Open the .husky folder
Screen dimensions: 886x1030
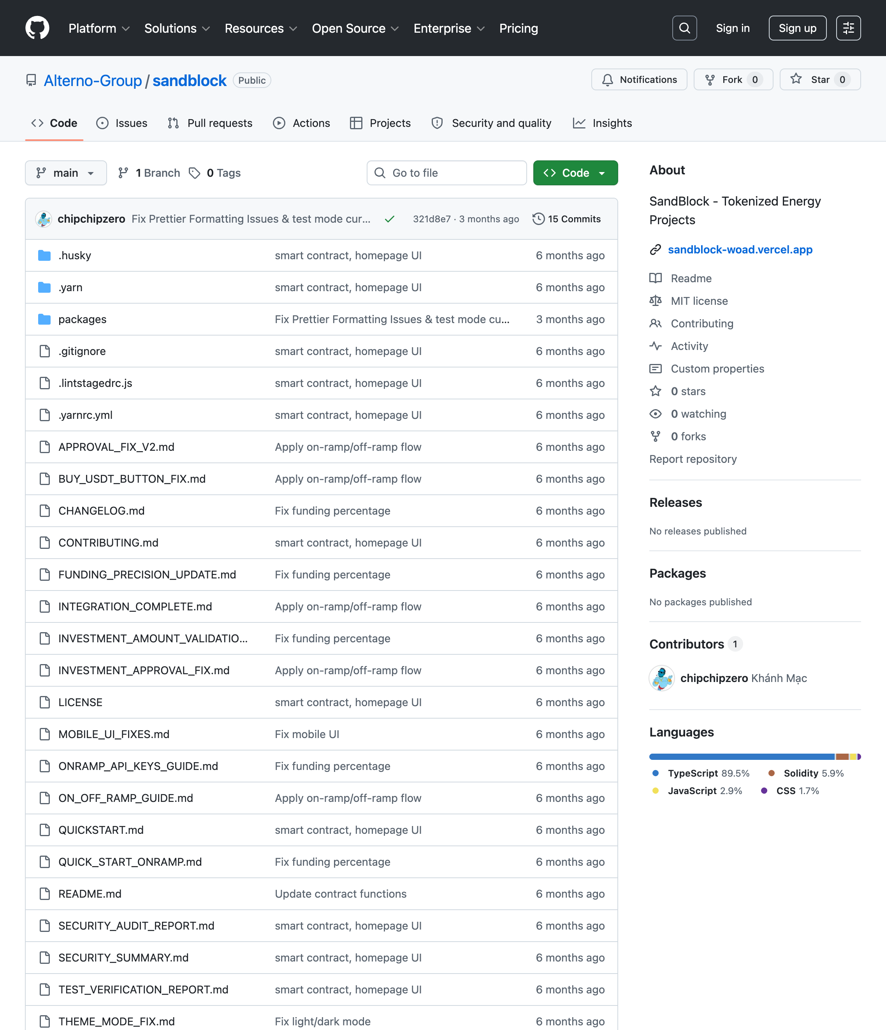click(x=75, y=255)
